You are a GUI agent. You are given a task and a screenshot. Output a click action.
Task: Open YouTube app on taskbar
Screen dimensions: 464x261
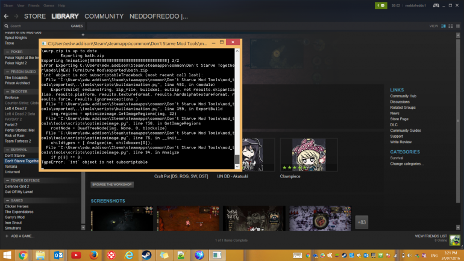point(76,255)
